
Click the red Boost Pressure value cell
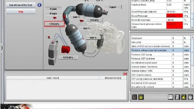175,16
